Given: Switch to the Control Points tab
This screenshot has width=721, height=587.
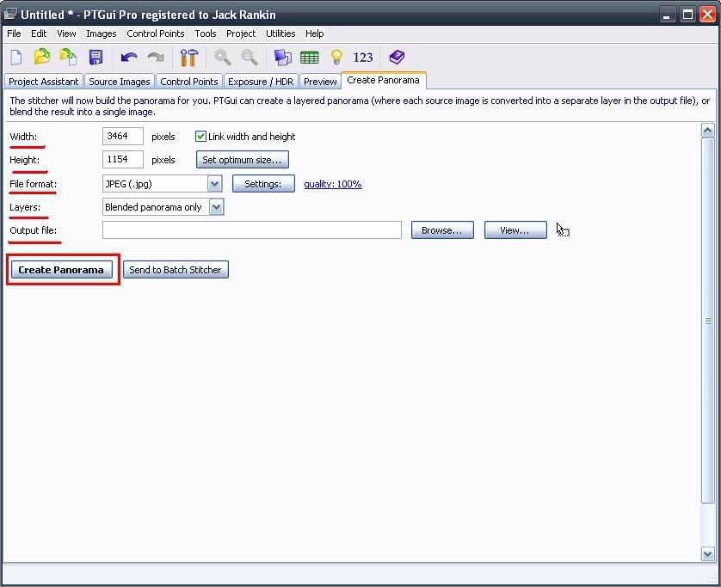Looking at the screenshot, I should pos(189,82).
